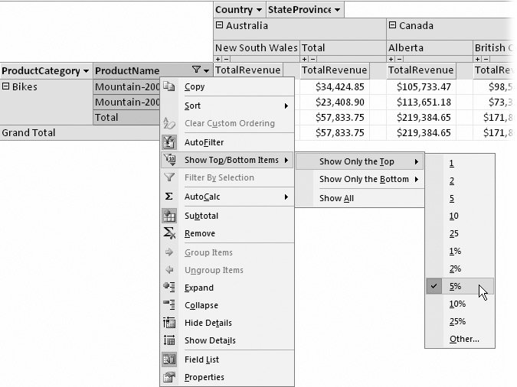The image size is (517, 387).
Task: Click the Expand plus icon in menu
Action: click(x=169, y=288)
